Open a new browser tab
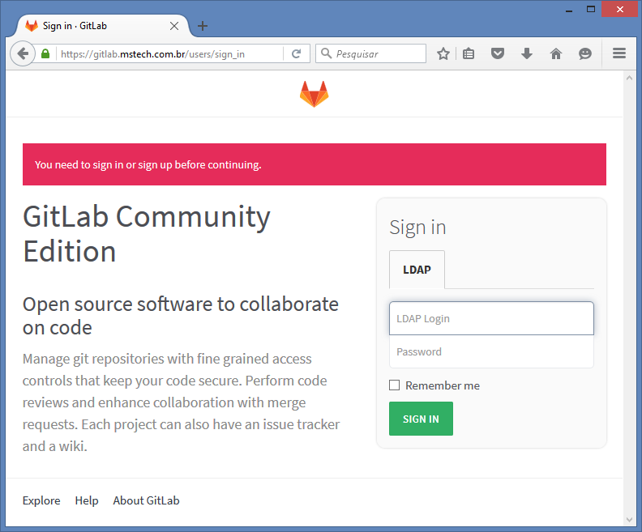The width and height of the screenshot is (642, 532). [203, 26]
